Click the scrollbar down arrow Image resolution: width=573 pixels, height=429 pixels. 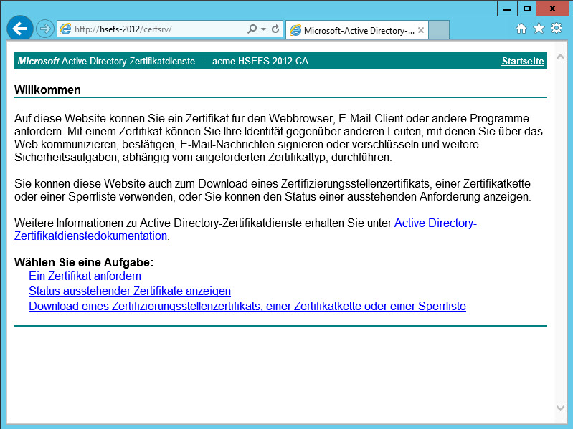pos(560,408)
